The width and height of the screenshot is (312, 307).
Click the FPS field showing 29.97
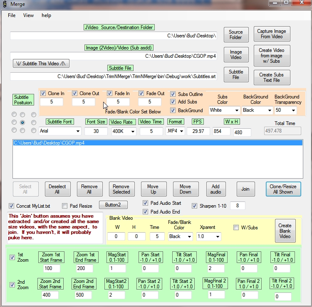click(x=198, y=131)
